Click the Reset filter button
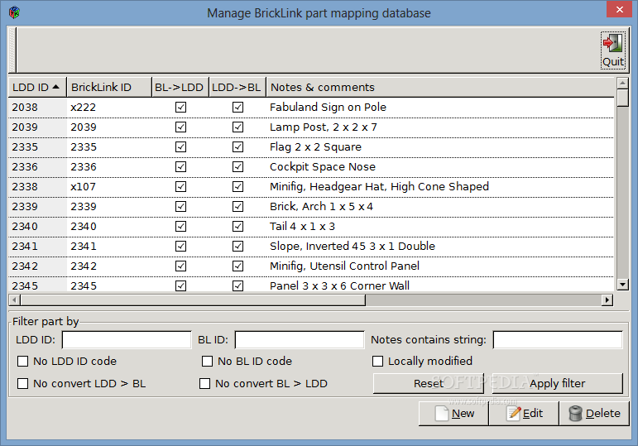Viewport: 638px width, 446px height. pyautogui.click(x=429, y=383)
